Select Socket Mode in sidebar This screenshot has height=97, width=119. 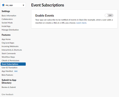coord(7,23)
